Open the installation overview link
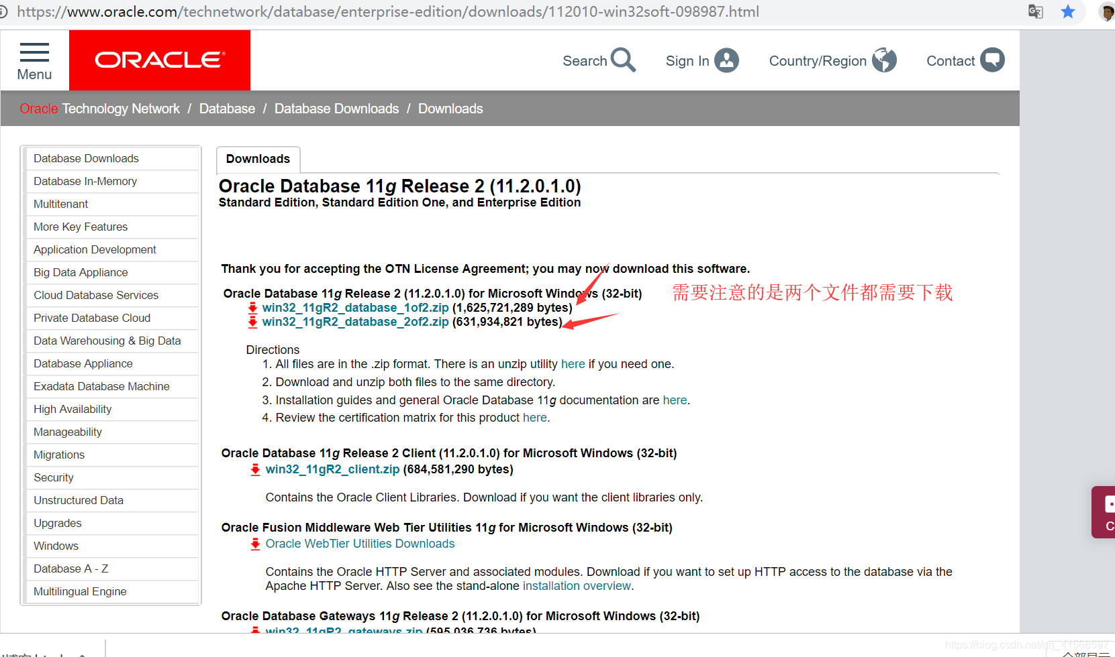Screen dimensions: 1115x657 (577, 586)
